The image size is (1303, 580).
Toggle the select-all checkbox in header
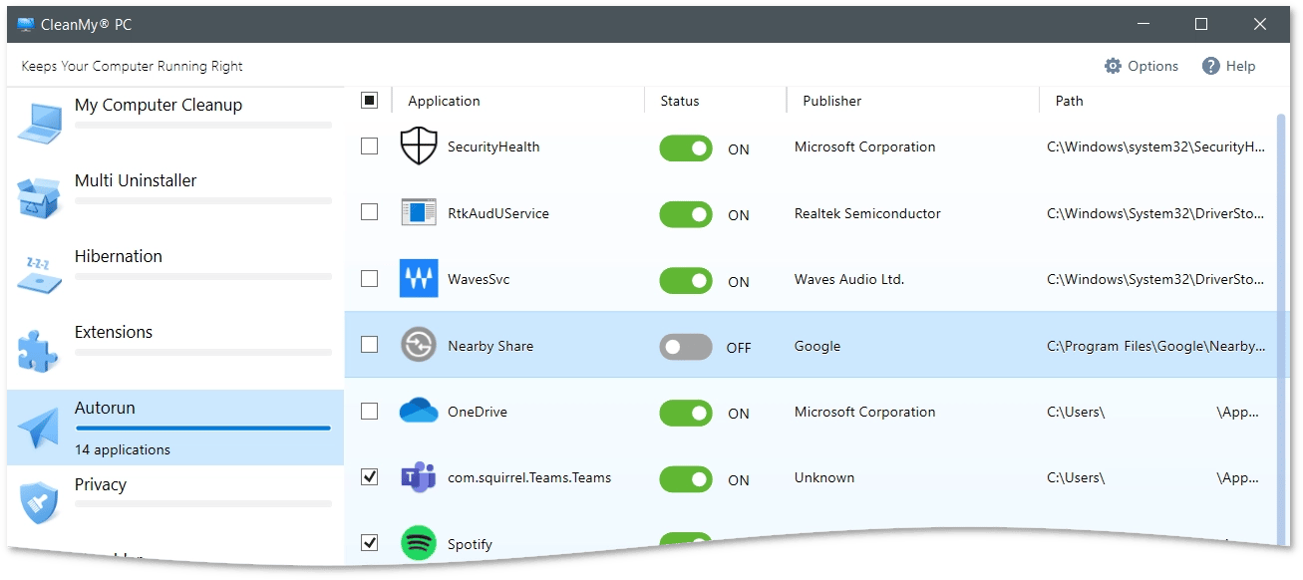370,100
